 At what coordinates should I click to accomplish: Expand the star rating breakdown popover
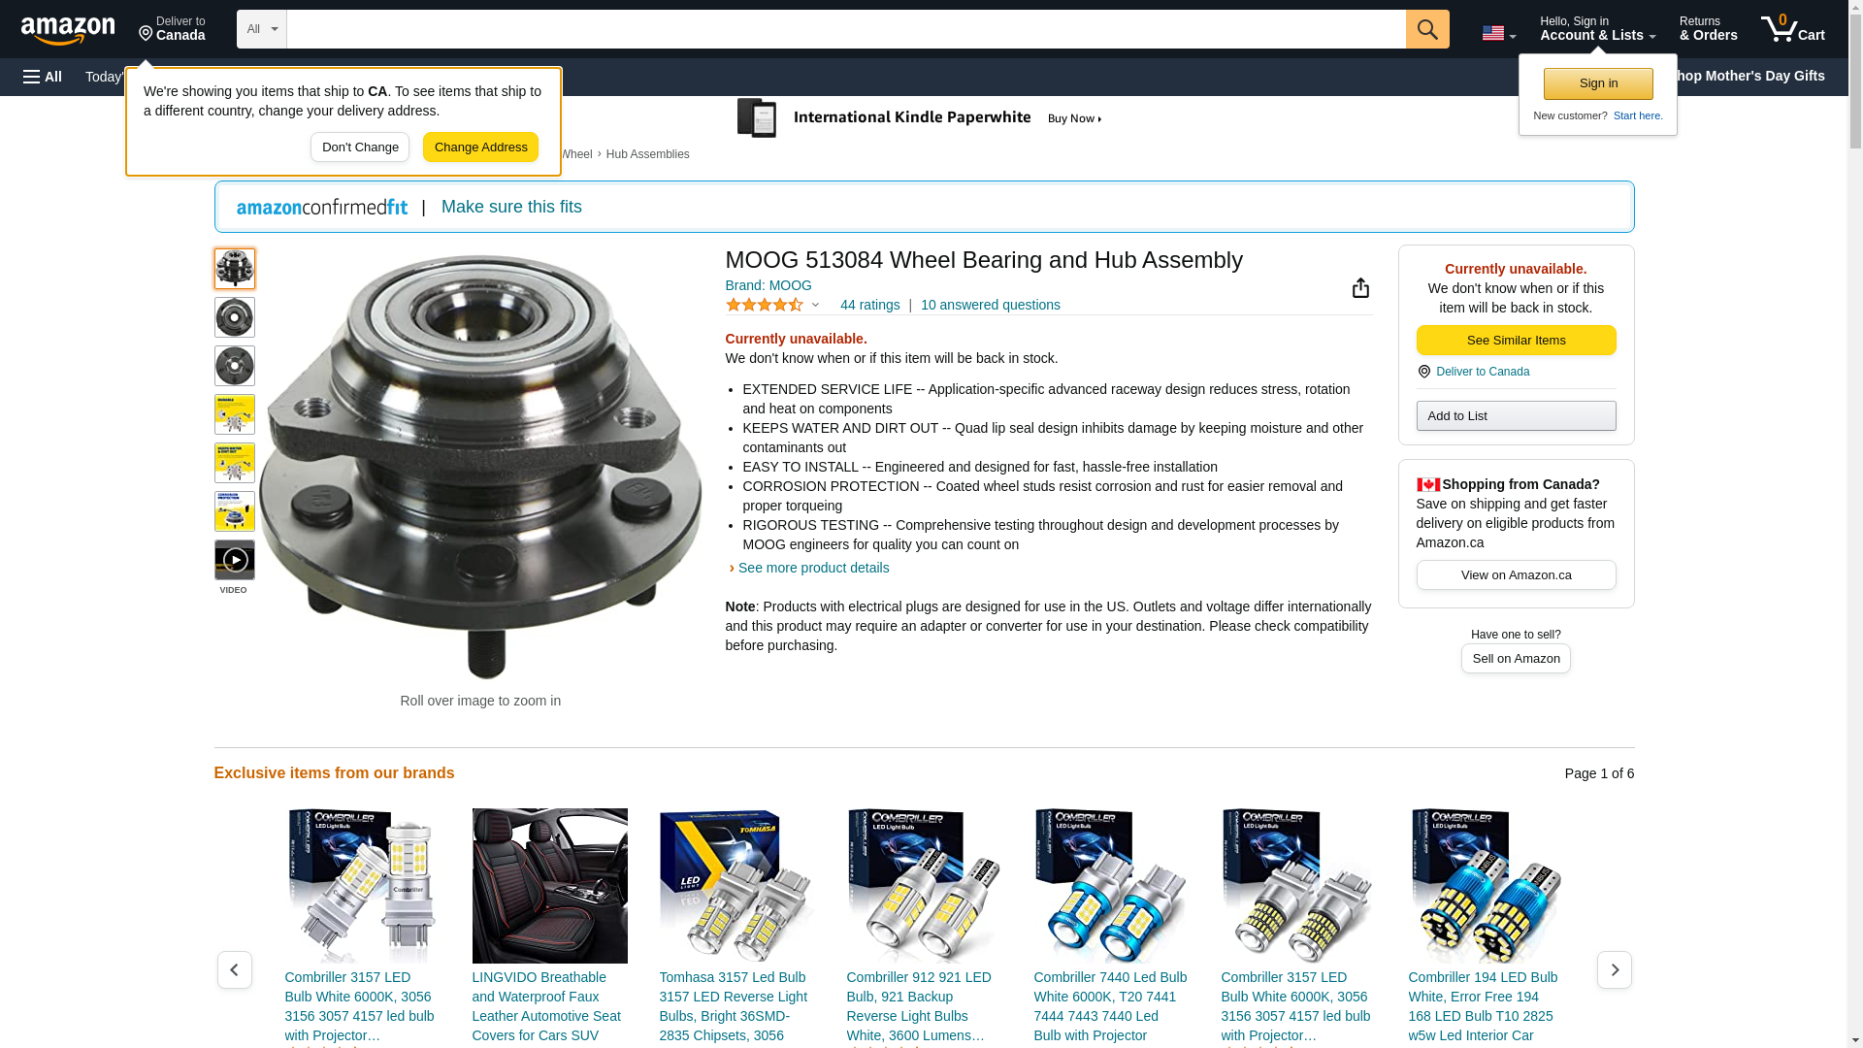pyautogui.click(x=815, y=305)
